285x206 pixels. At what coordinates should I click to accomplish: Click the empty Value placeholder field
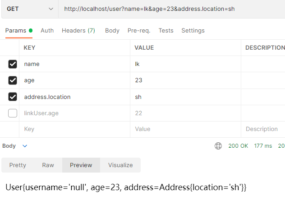[x=186, y=129]
